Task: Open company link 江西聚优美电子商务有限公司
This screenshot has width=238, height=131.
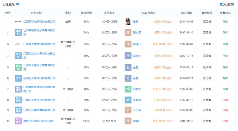Action: coord(39,67)
